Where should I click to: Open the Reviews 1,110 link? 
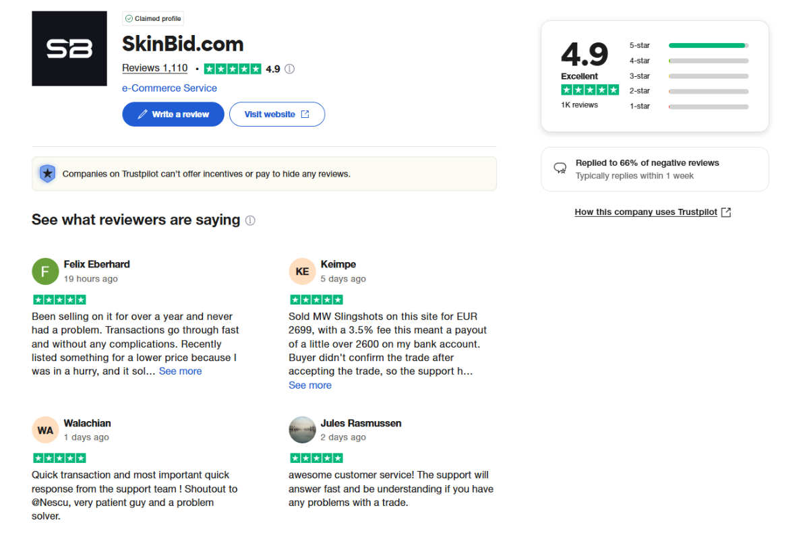point(154,67)
